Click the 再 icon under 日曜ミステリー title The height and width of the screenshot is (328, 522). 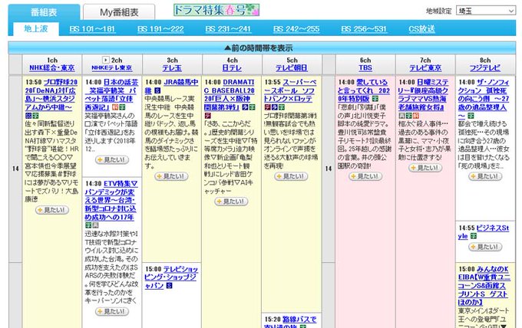[x=401, y=116]
